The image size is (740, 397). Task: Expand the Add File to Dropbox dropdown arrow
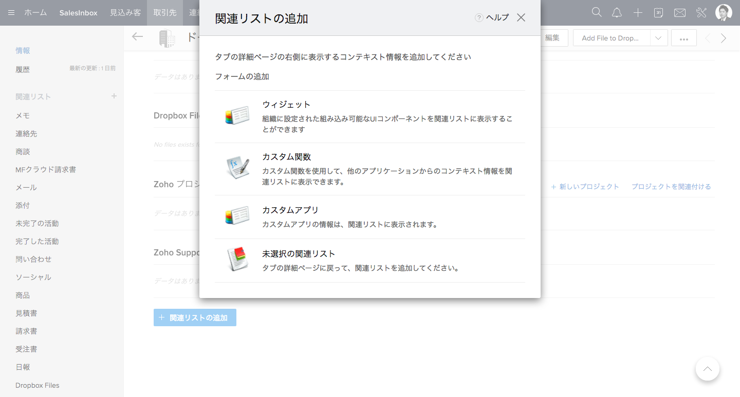coord(658,38)
